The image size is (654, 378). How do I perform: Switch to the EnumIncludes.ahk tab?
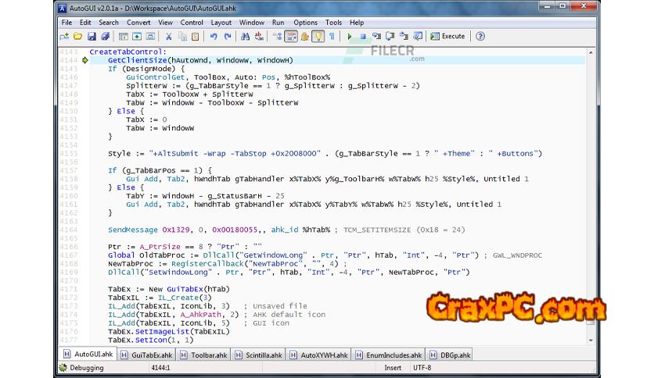point(393,355)
